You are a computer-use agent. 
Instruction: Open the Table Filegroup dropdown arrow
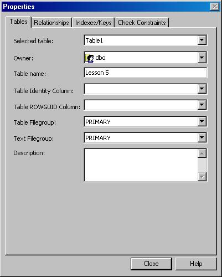point(202,121)
